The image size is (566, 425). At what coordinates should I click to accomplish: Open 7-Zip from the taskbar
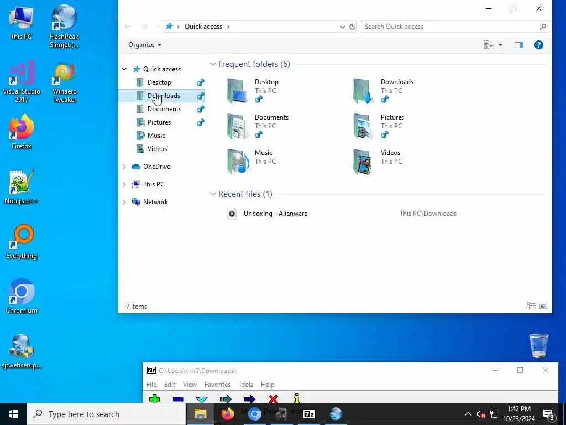click(x=308, y=414)
